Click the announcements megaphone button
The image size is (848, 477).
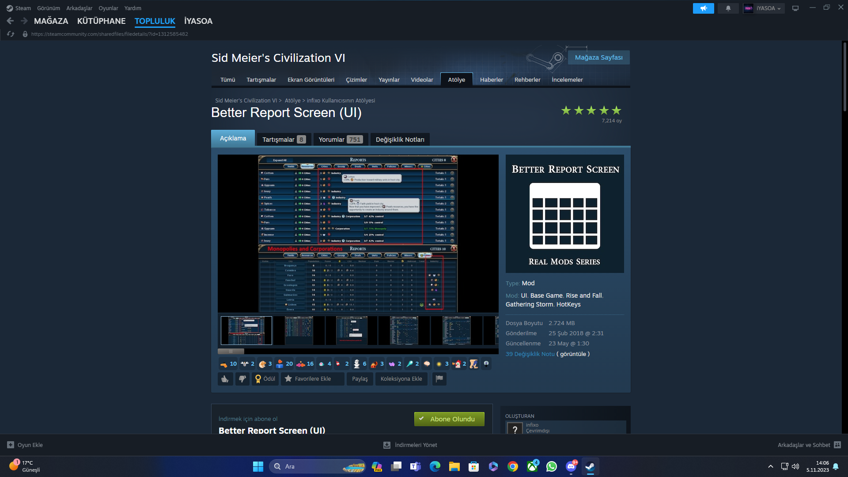coord(703,8)
